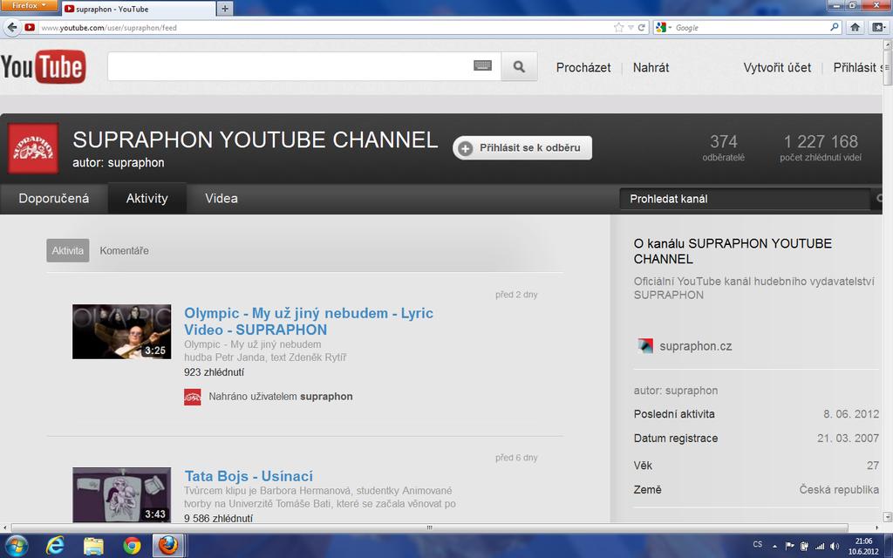Click the YouTube logo

pyautogui.click(x=44, y=66)
